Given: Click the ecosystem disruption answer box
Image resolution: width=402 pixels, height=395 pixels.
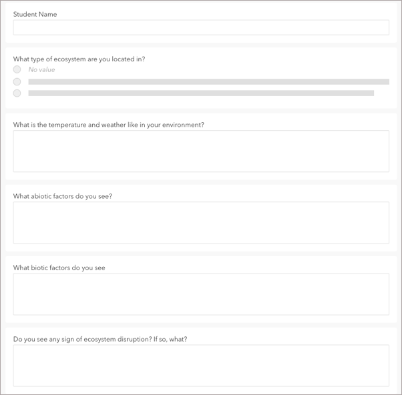Looking at the screenshot, I should click(200, 366).
